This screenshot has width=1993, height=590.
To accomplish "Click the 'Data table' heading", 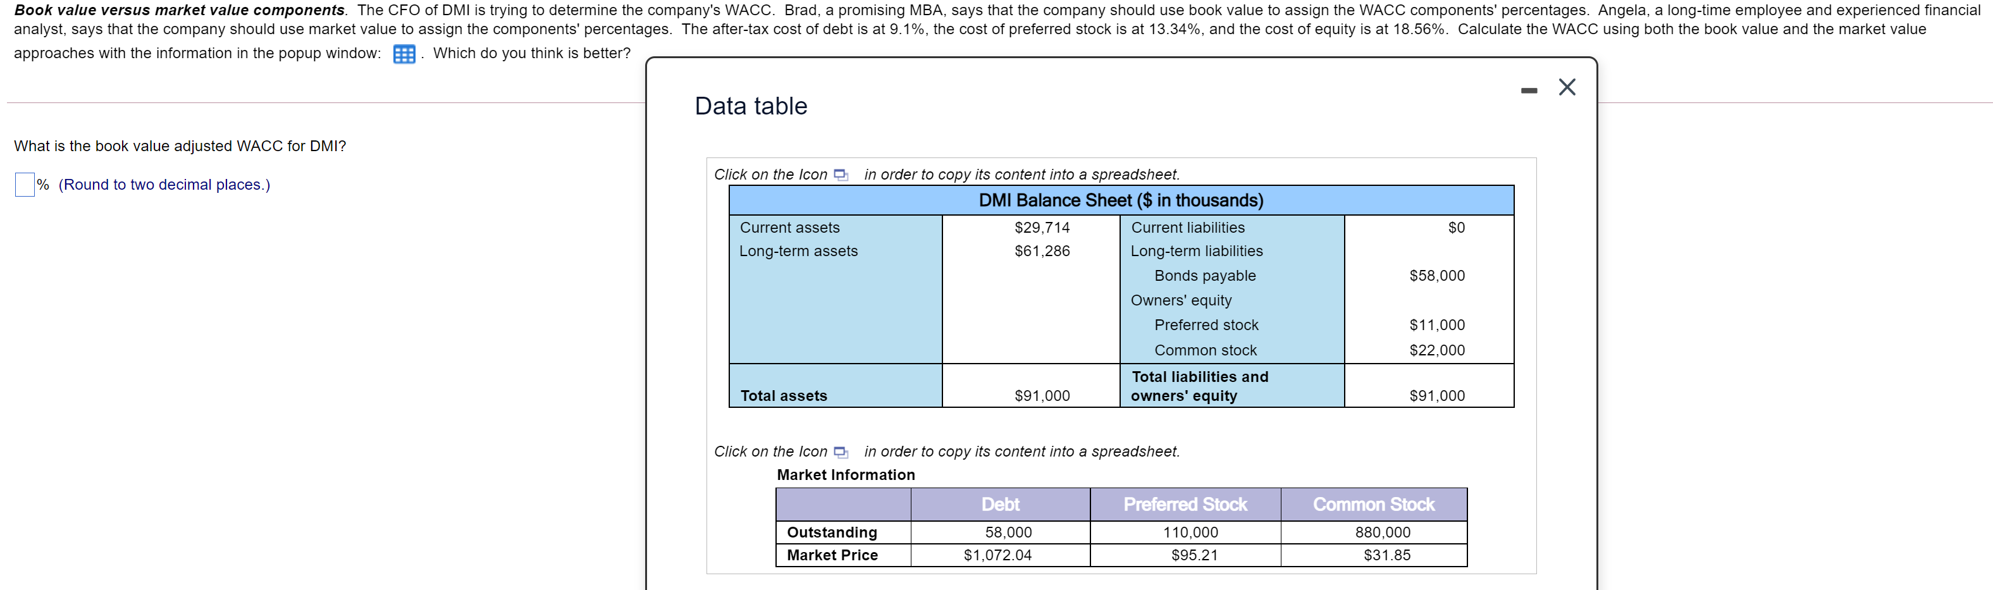I will coord(751,106).
